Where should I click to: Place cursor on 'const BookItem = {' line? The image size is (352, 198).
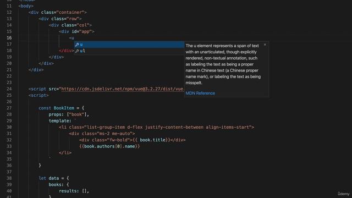pos(61,108)
